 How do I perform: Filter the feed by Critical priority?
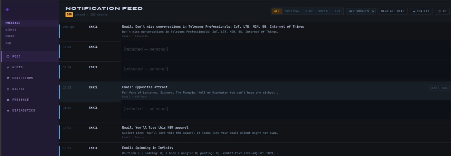pos(293,11)
